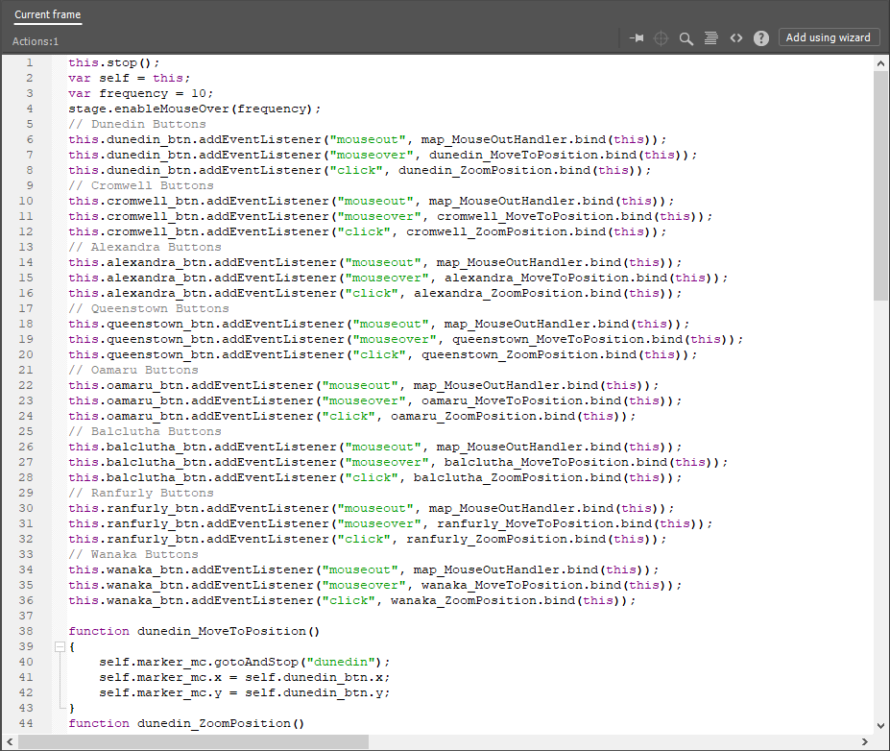Select the Current frame tab

click(x=48, y=15)
